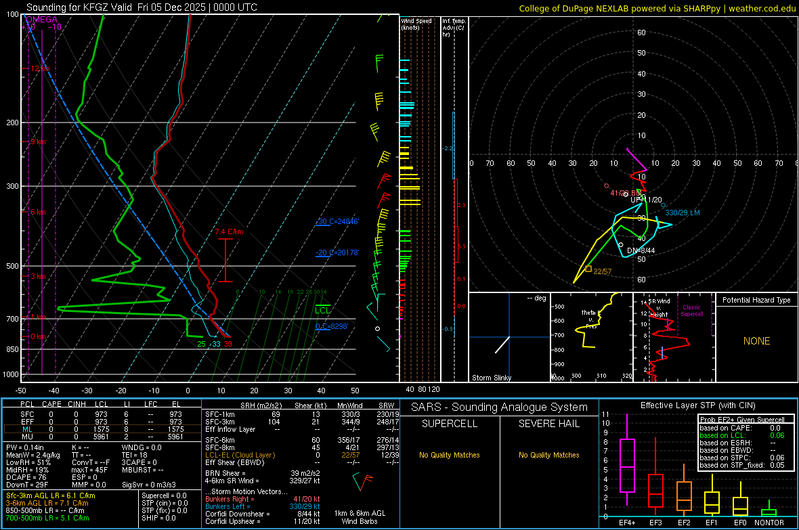Click the 330/29 LM storm motion label
Image resolution: width=799 pixels, height=530 pixels.
[x=683, y=213]
